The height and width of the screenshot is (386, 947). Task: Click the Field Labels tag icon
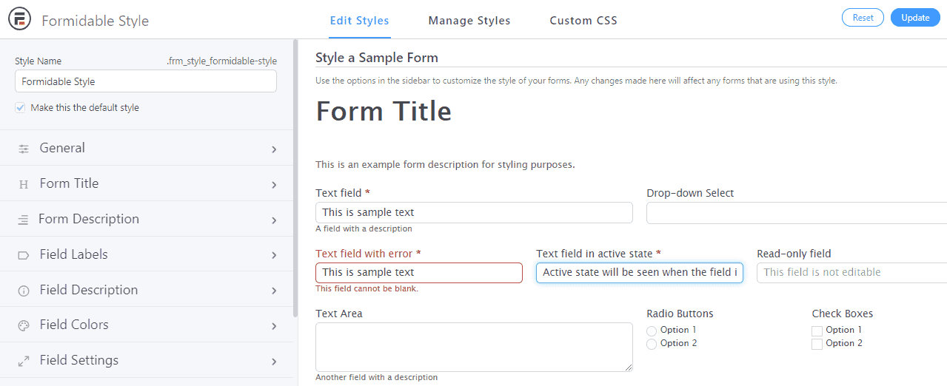(x=24, y=255)
